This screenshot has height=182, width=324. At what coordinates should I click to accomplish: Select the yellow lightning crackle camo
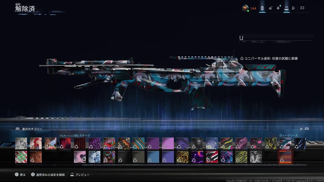[x=271, y=143]
